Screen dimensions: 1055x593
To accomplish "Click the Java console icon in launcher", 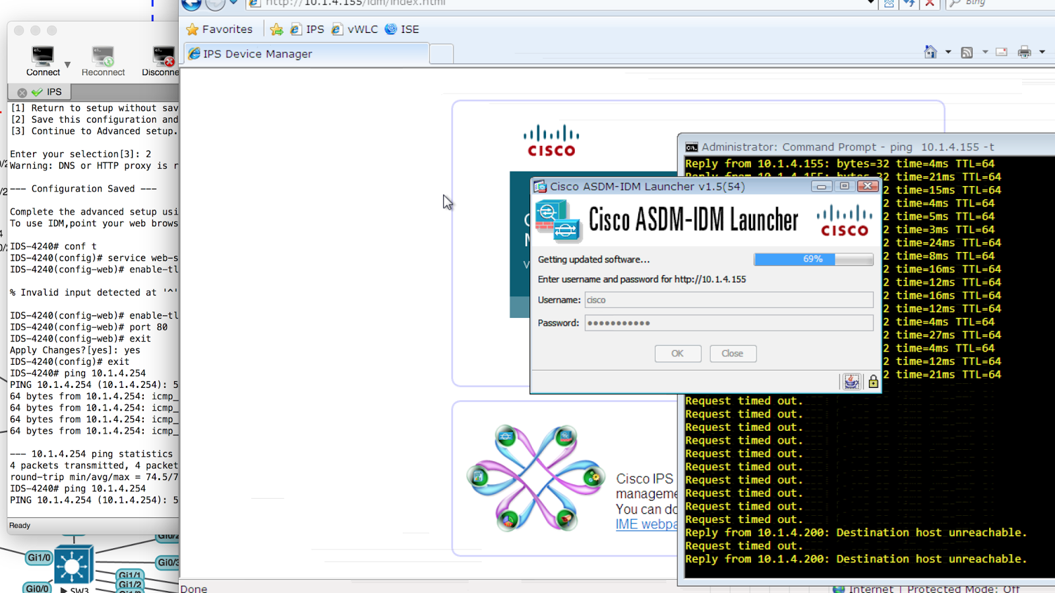I will [851, 382].
